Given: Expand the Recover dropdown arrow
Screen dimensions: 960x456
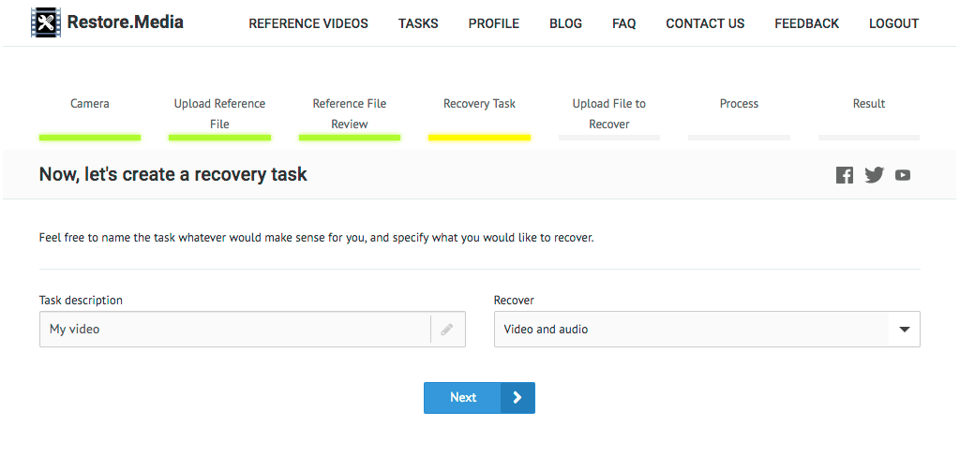Looking at the screenshot, I should (x=905, y=330).
